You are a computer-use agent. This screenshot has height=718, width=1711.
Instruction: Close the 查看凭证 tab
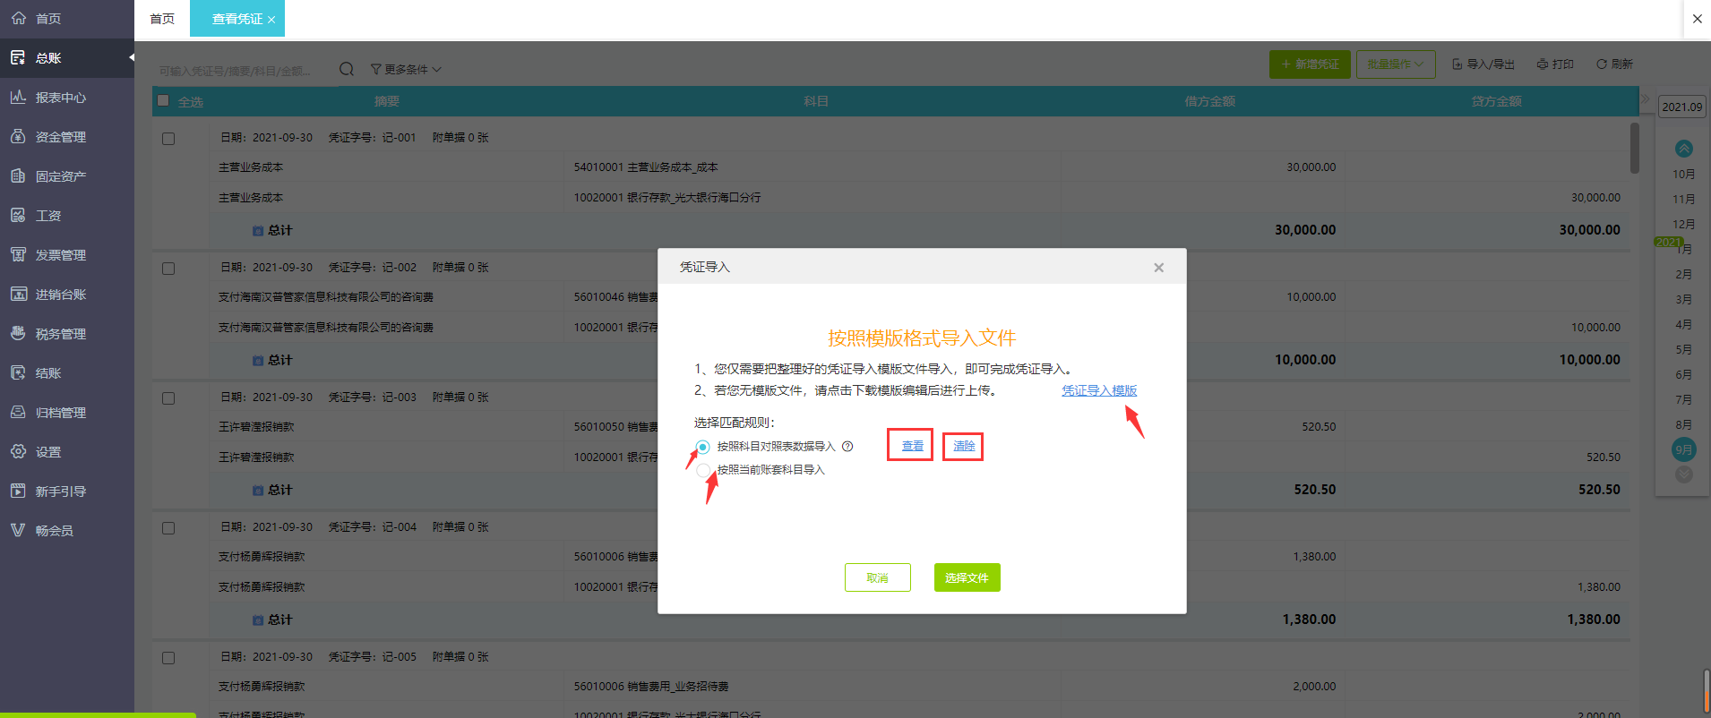pyautogui.click(x=271, y=20)
